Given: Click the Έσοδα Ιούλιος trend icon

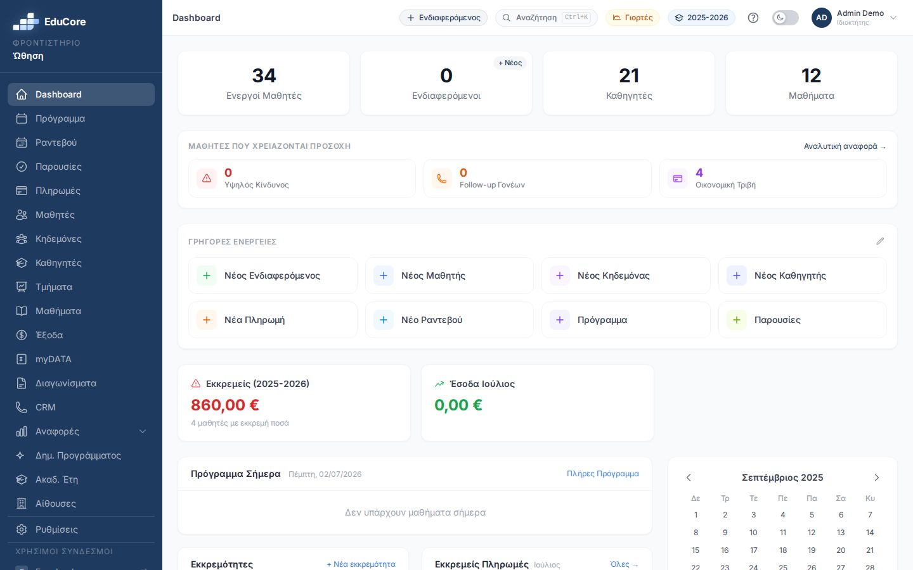Looking at the screenshot, I should tap(439, 384).
